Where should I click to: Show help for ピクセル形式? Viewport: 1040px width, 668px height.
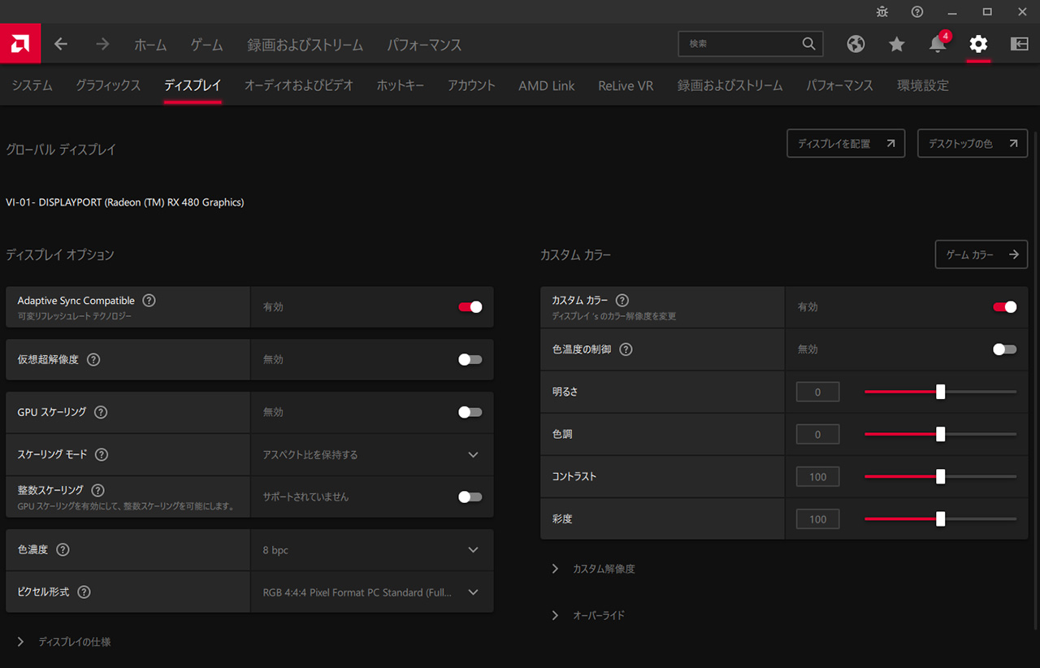(x=84, y=592)
